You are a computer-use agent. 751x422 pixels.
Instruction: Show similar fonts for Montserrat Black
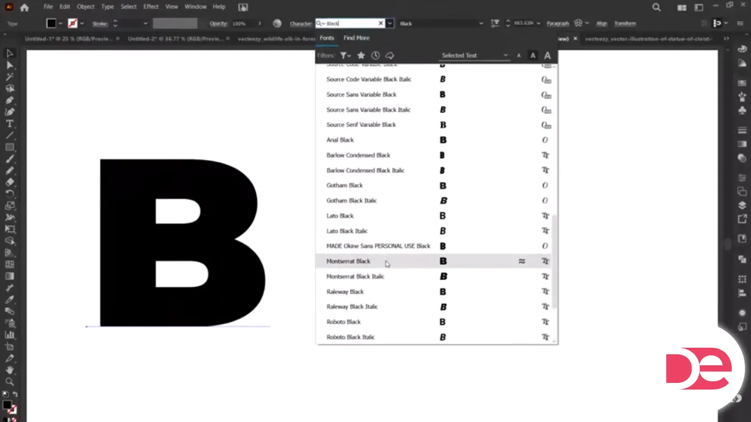(522, 261)
